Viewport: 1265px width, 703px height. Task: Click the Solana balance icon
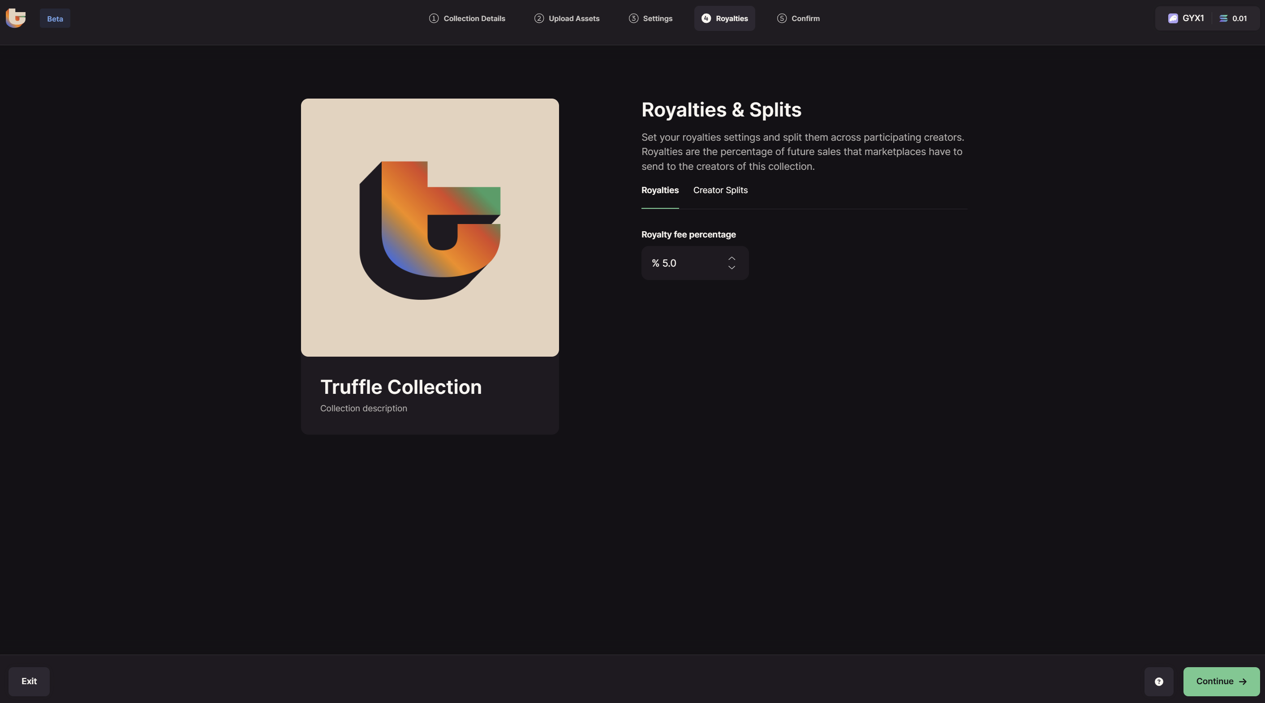[1223, 18]
